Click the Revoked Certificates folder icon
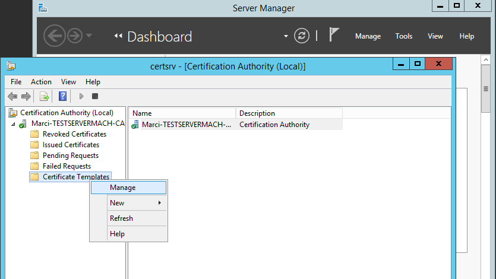 click(x=34, y=134)
